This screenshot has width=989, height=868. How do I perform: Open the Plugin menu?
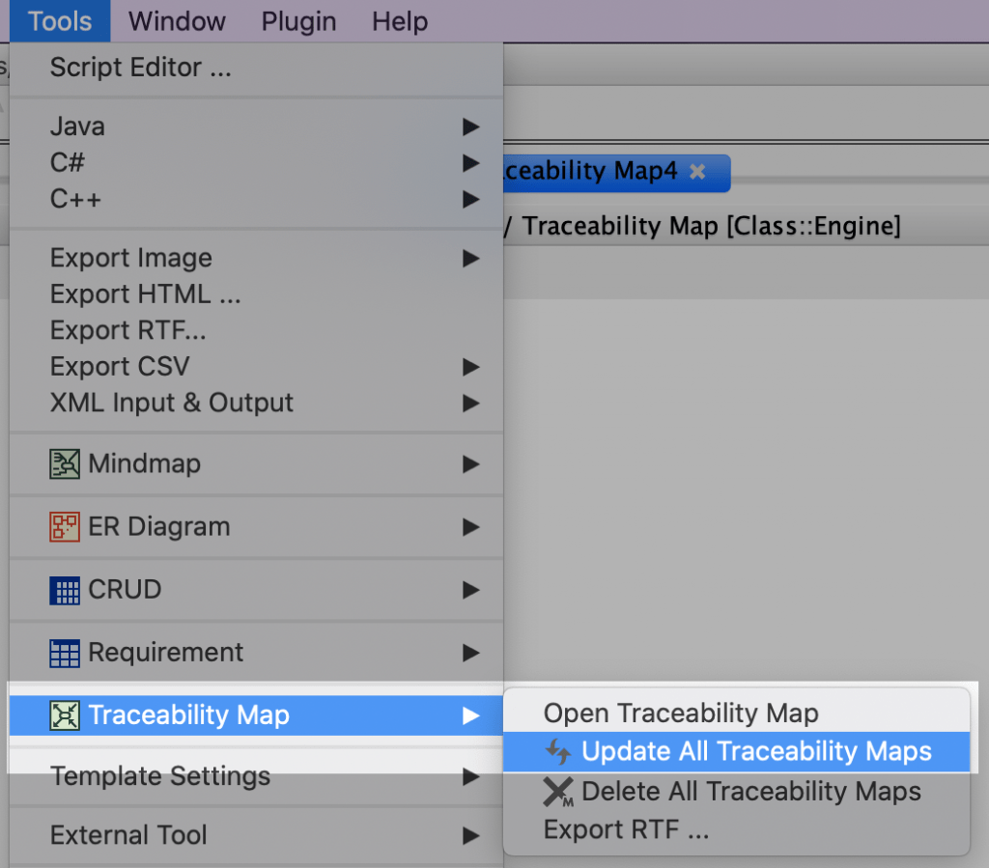pos(298,21)
